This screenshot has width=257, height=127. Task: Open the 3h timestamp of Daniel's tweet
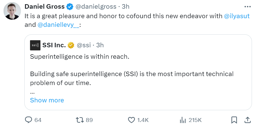[x=125, y=7]
